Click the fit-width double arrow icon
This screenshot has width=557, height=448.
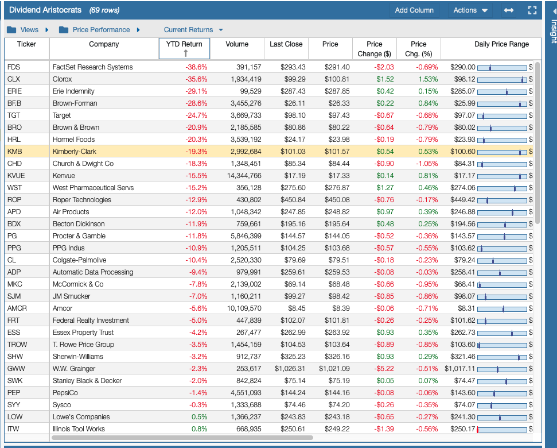(x=508, y=10)
